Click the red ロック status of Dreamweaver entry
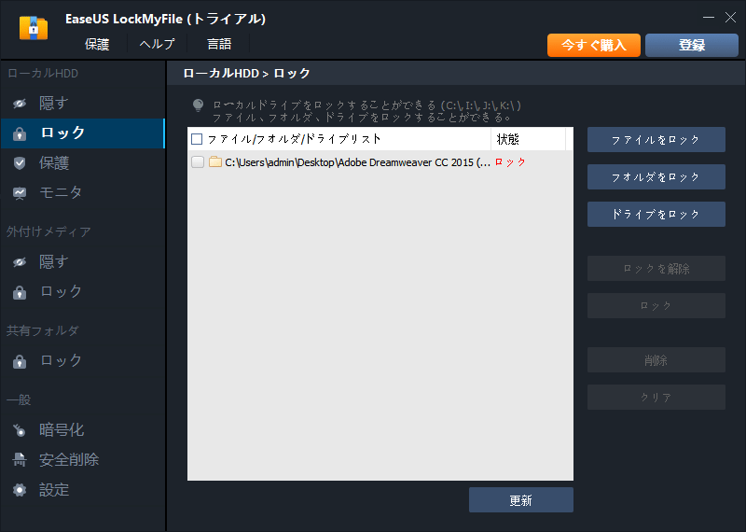The width and height of the screenshot is (746, 532). [510, 162]
